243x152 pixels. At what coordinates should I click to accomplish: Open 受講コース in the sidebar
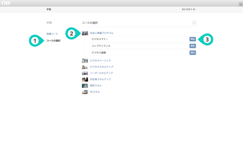tap(52, 34)
